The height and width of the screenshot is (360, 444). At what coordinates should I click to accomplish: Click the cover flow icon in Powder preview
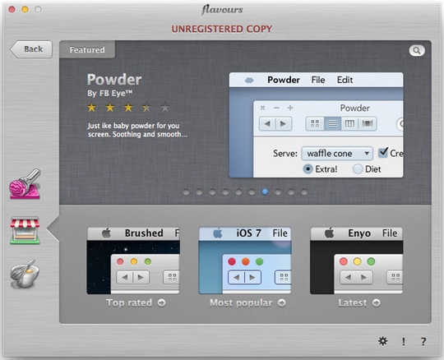pyautogui.click(x=368, y=123)
